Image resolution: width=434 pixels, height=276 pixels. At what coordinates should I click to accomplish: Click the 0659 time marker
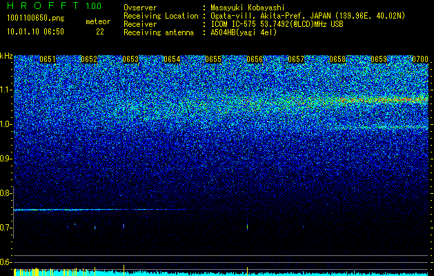pos(379,59)
